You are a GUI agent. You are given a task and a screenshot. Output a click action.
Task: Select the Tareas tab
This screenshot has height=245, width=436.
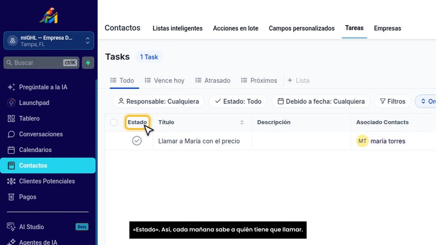click(x=354, y=28)
